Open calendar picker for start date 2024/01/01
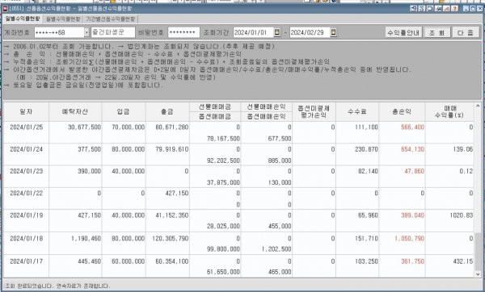This screenshot has height=292, width=485. (x=277, y=32)
